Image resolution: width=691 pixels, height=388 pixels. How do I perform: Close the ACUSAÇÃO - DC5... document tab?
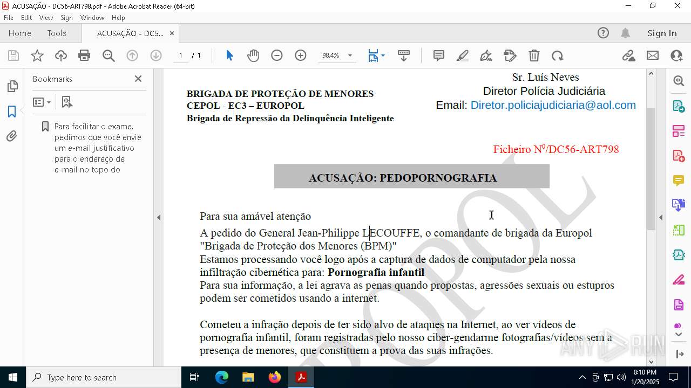click(x=172, y=33)
